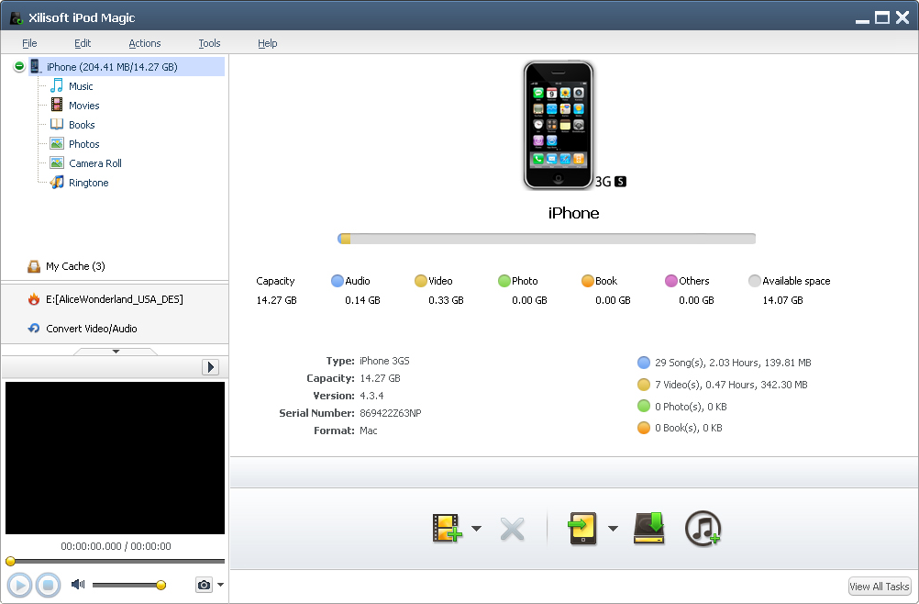919x604 pixels.
Task: Open the Movies library node
Action: tap(83, 106)
